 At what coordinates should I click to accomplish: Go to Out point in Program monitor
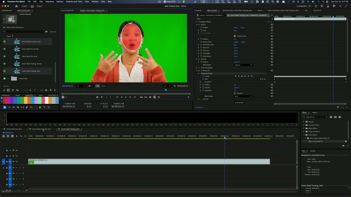[x=134, y=97]
